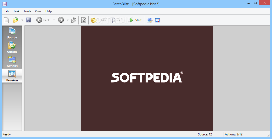Maximize the BatchBlitz window
The width and height of the screenshot is (272, 139).
255,3
